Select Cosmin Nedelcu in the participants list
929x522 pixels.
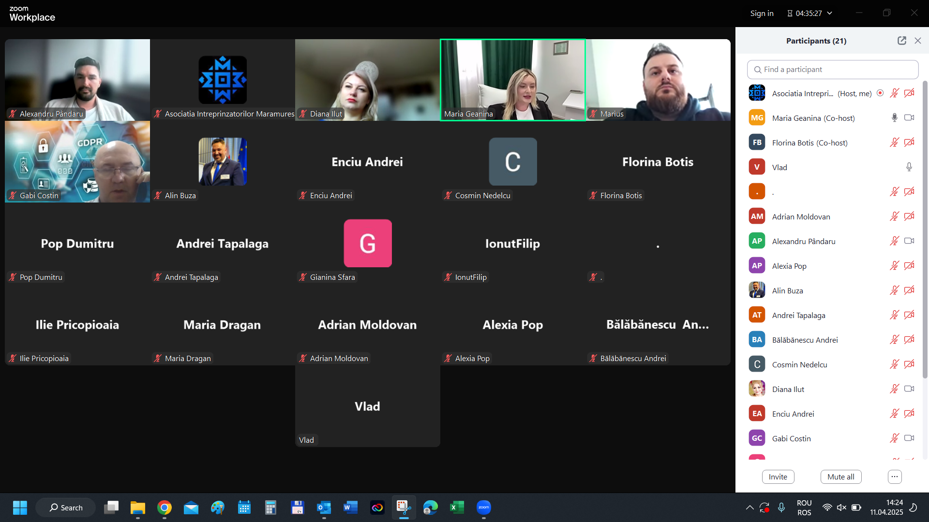tap(832, 364)
